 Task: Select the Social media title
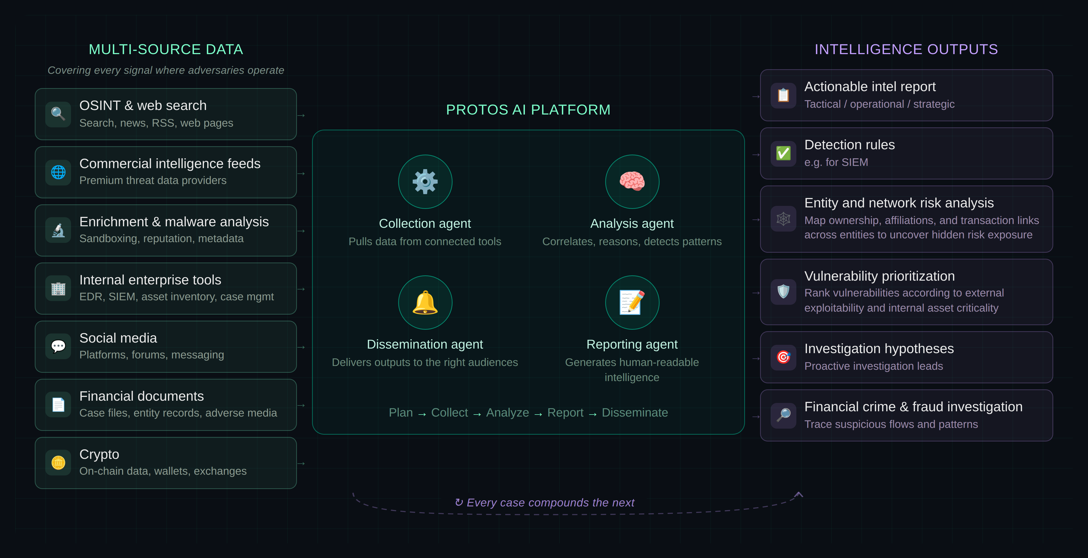[x=118, y=338]
